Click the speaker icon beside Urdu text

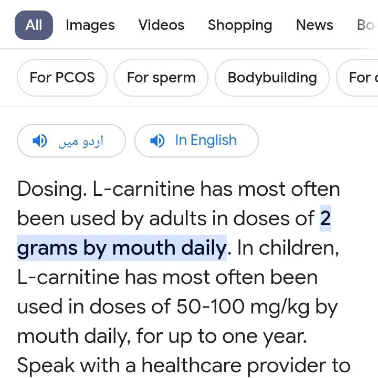(40, 141)
